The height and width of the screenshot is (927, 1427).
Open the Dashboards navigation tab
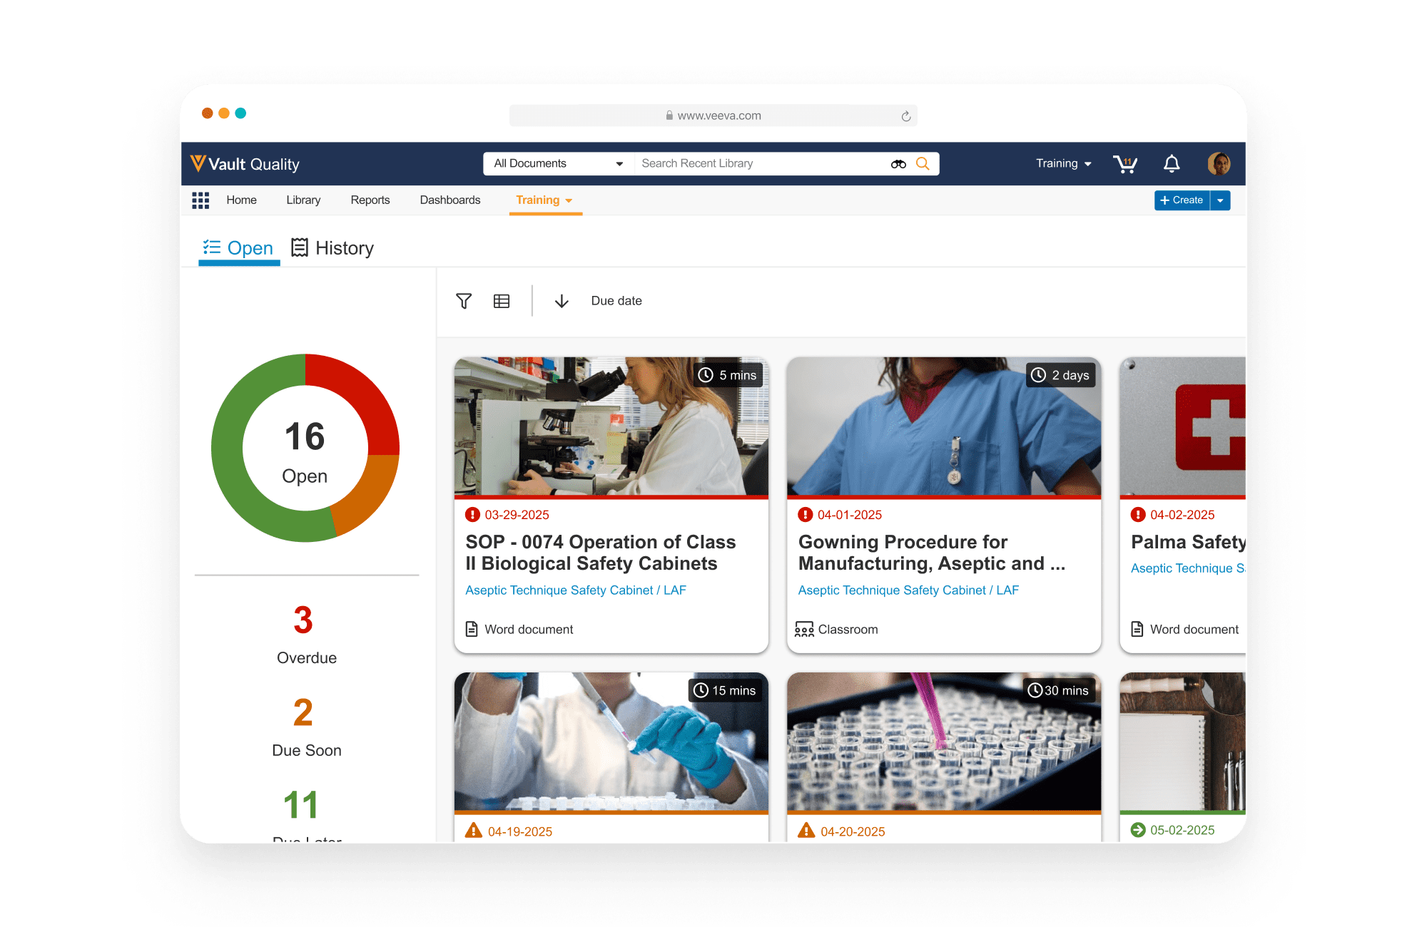(450, 200)
